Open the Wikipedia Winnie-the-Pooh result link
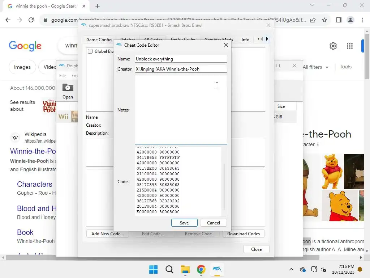The width and height of the screenshot is (370, 278). [33, 151]
